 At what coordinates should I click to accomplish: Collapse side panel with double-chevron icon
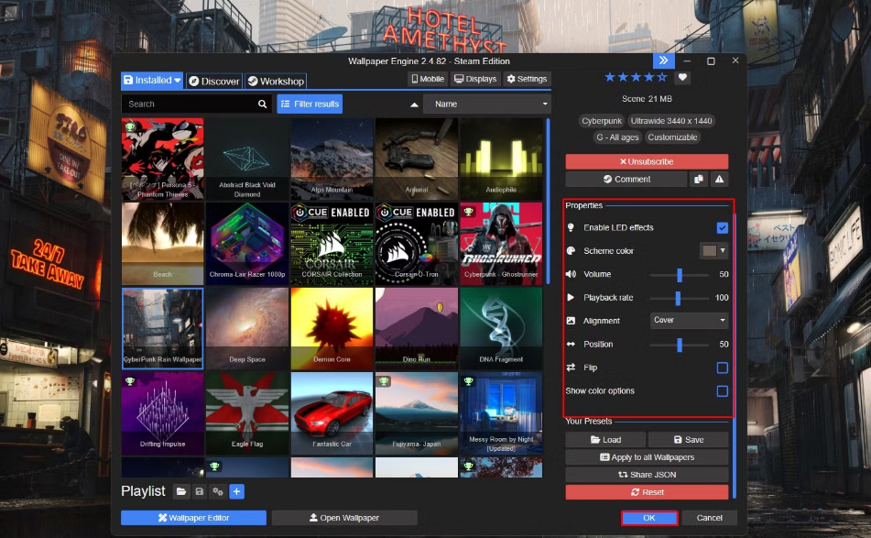663,60
